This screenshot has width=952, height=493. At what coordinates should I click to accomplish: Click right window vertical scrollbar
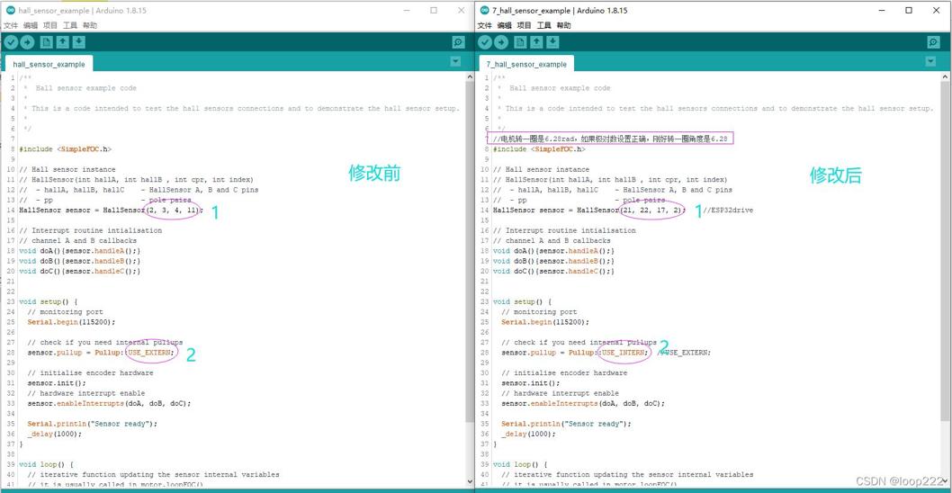(944, 252)
